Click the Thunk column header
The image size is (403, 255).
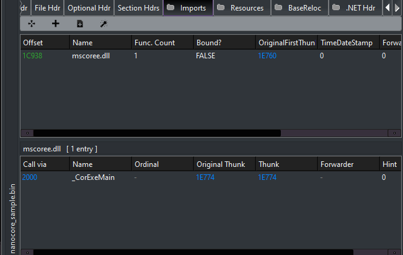[286, 164]
